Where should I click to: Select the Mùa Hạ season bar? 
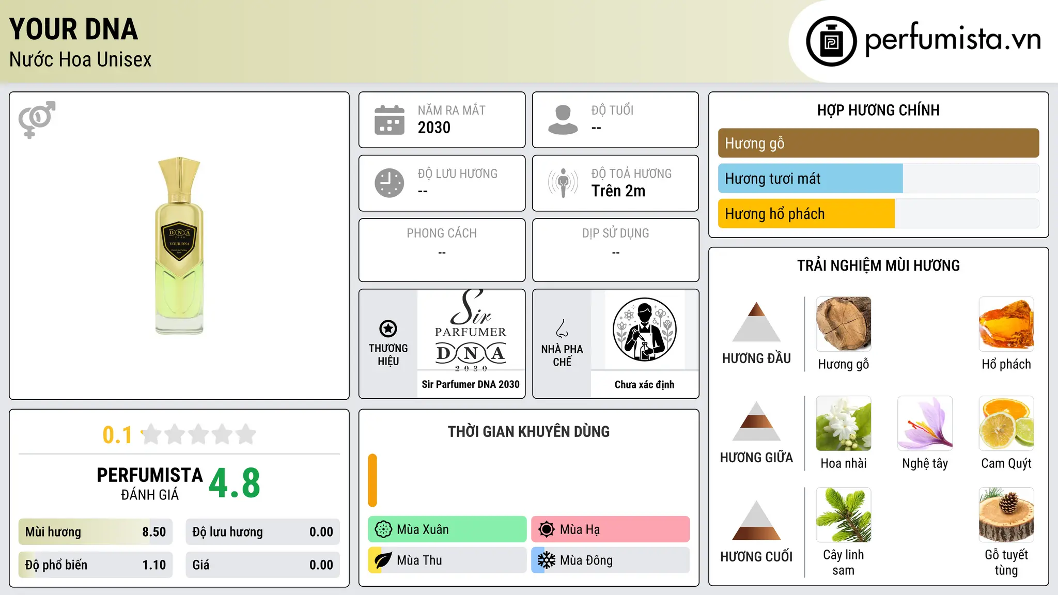(611, 529)
